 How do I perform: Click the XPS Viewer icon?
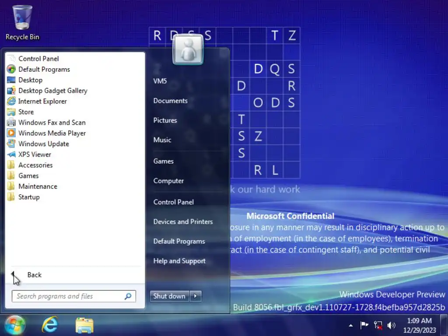click(11, 154)
